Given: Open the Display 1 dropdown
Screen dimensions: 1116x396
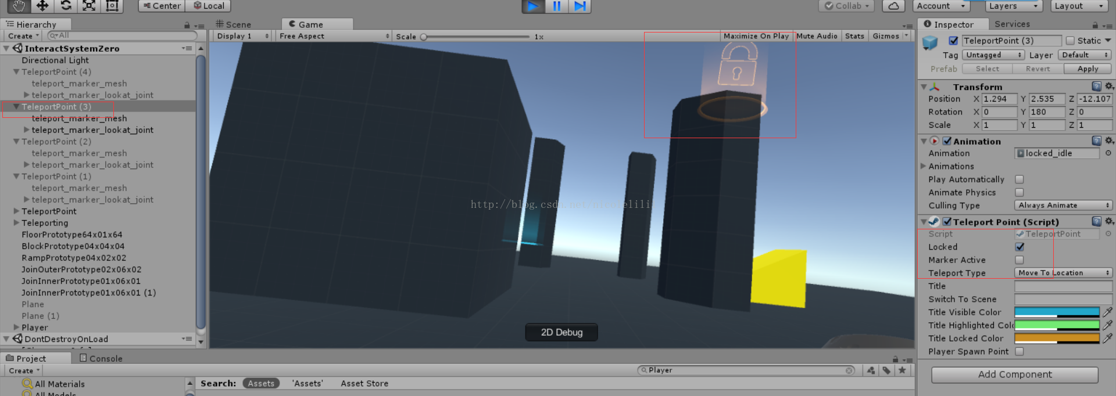Looking at the screenshot, I should [243, 36].
